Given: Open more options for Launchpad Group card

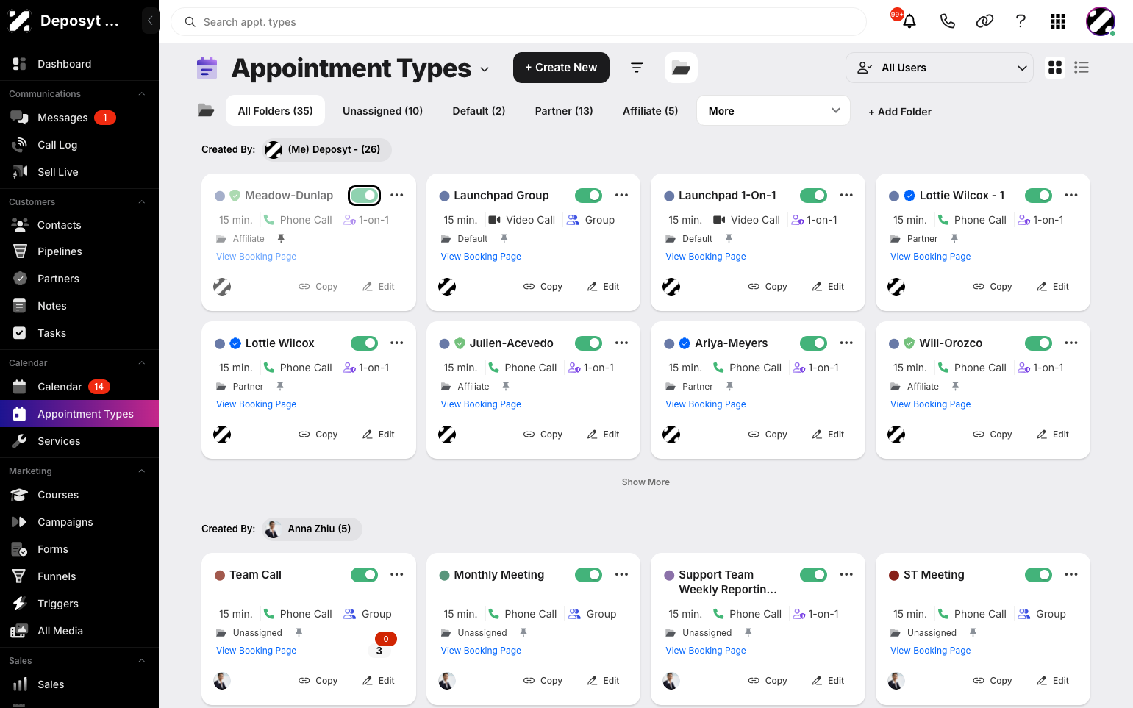Looking at the screenshot, I should pos(622,196).
